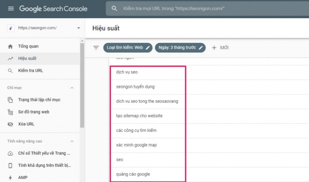The height and width of the screenshot is (182, 309).
Task: Click the speedometer icon beside Chỉ số Thiết yếu
Action: [x=10, y=153]
